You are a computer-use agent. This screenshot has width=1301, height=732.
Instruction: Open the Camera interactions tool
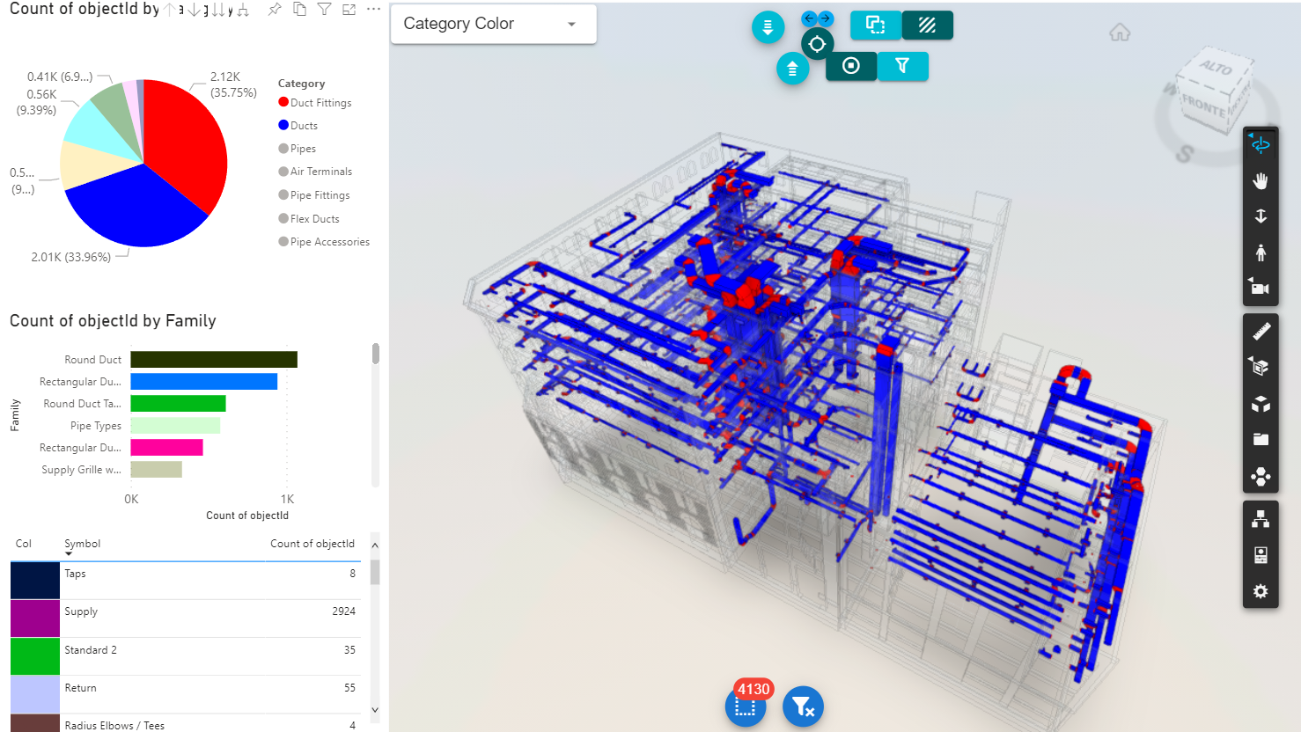tap(1261, 288)
